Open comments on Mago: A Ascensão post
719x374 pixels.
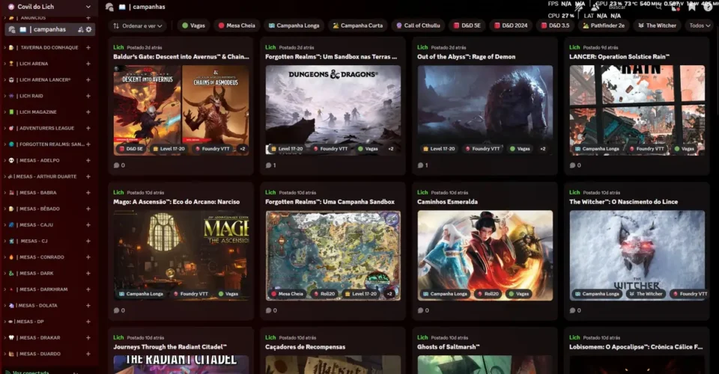point(119,310)
